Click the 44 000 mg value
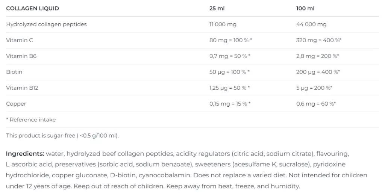Screen dimensions: 385x195 (311, 24)
